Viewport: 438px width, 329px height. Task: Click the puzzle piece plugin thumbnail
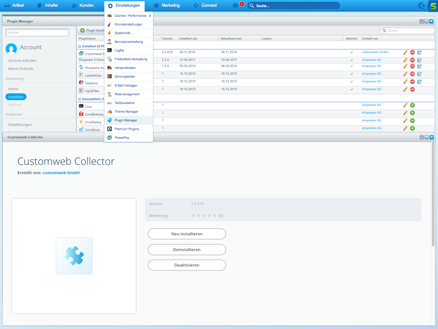[x=74, y=256]
